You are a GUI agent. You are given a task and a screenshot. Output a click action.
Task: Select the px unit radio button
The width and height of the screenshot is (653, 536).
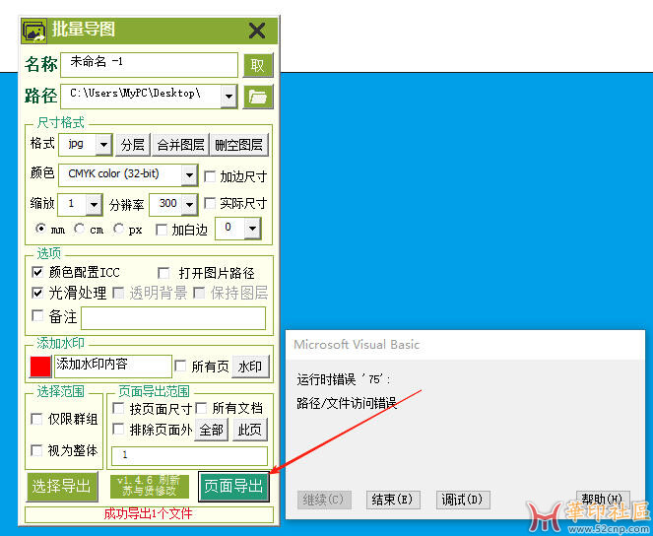pos(119,230)
